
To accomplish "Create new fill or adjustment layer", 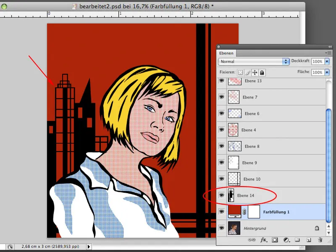I will tap(286, 240).
